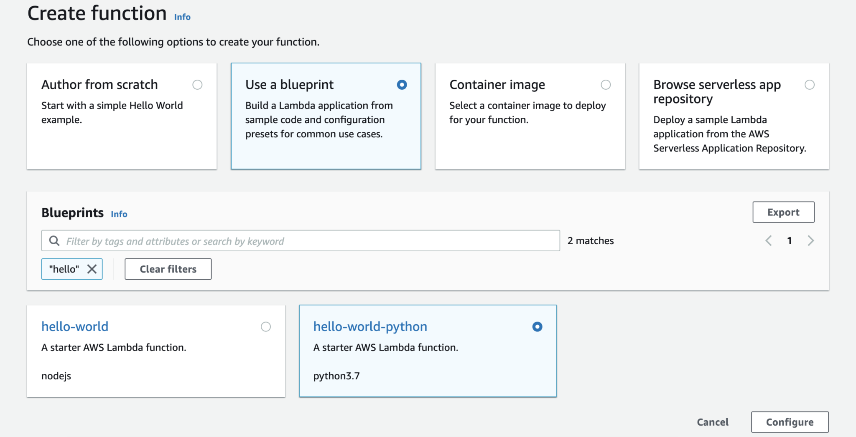The image size is (856, 437).
Task: Remove the "hello" filter tag
Action: (x=92, y=269)
